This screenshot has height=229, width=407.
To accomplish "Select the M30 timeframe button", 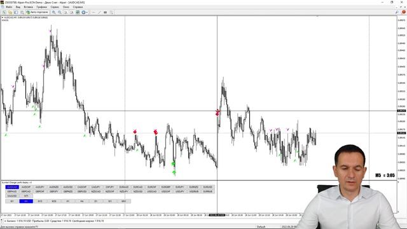I will (54, 201).
